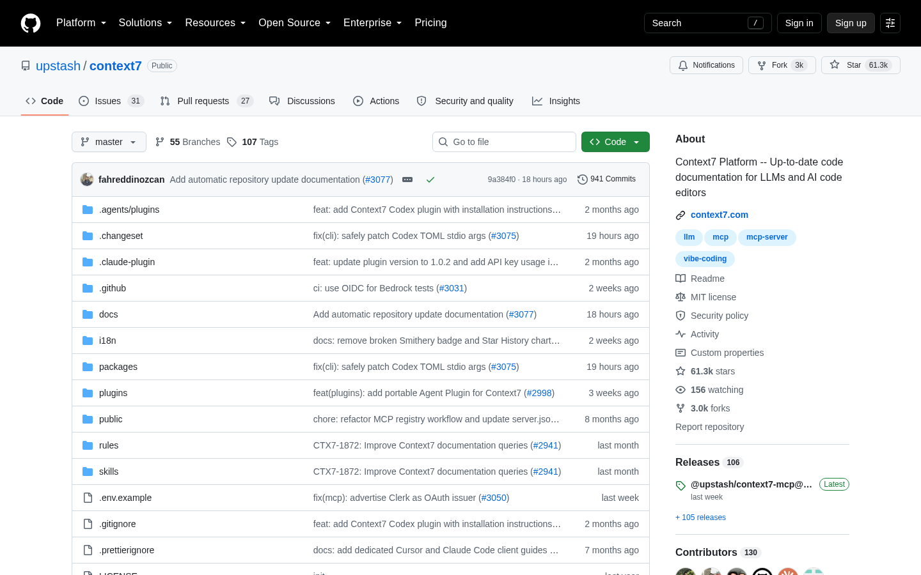The image size is (921, 575).
Task: Open the Insights tab
Action: (x=556, y=101)
